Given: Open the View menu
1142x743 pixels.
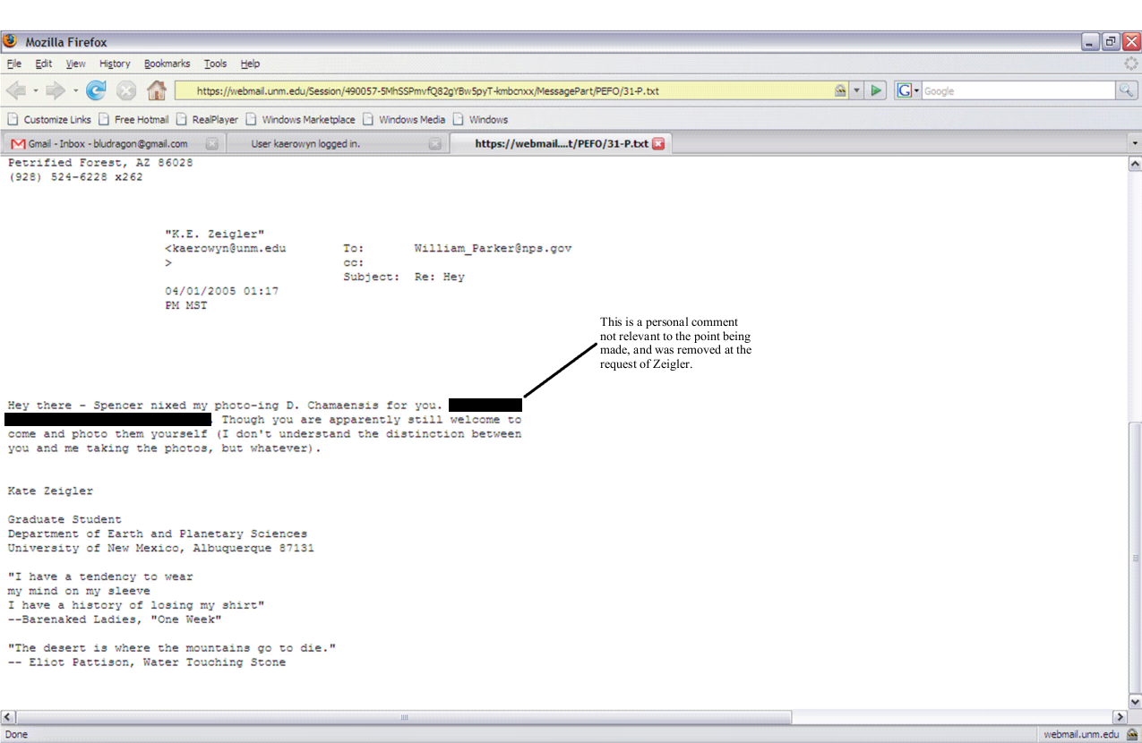Looking at the screenshot, I should [x=75, y=64].
